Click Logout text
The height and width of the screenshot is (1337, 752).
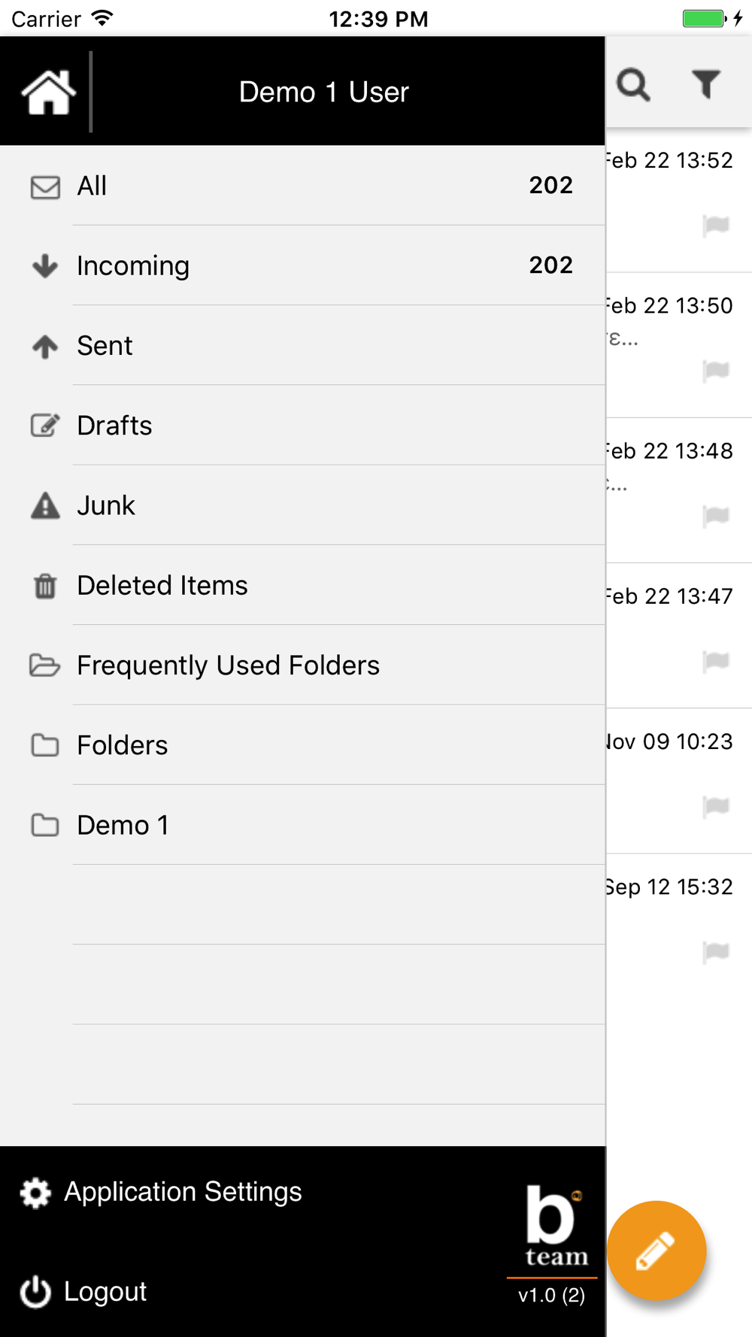(x=105, y=1291)
